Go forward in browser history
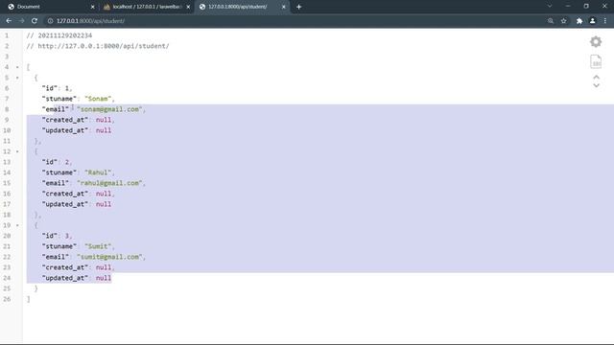Viewport: 614px width, 345px height. click(x=21, y=21)
